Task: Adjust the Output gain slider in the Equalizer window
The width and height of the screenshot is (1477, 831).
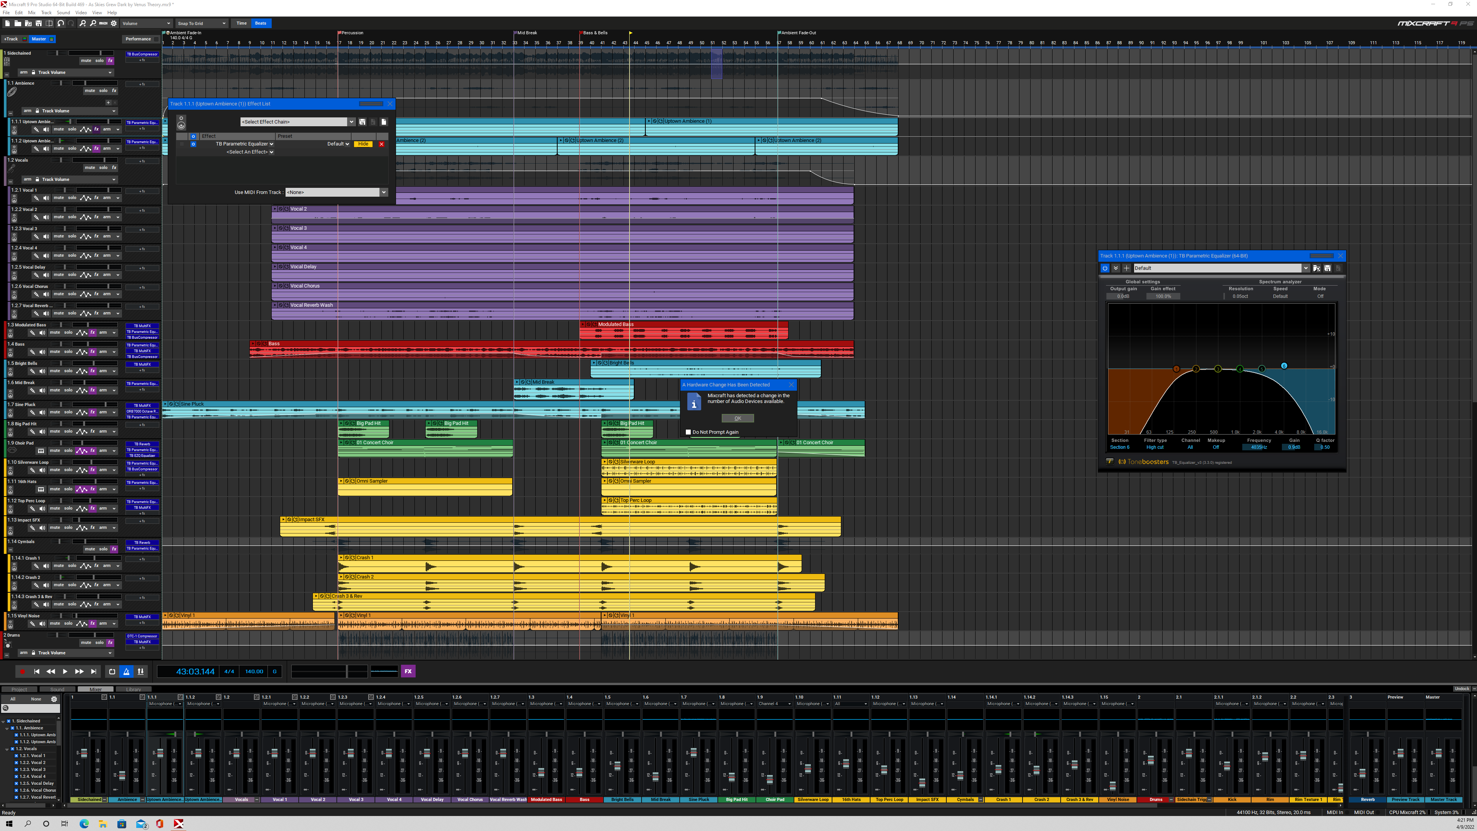Action: (1123, 296)
